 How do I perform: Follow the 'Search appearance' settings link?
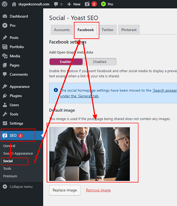(x=165, y=90)
